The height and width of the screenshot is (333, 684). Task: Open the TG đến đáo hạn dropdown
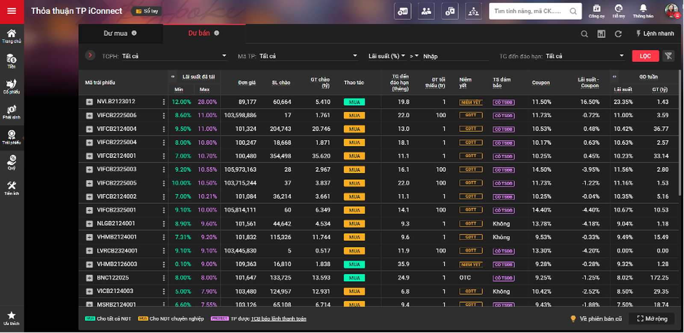click(621, 56)
